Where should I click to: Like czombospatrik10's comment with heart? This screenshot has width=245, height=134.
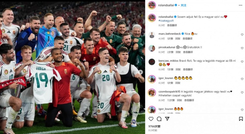[x=242, y=93]
